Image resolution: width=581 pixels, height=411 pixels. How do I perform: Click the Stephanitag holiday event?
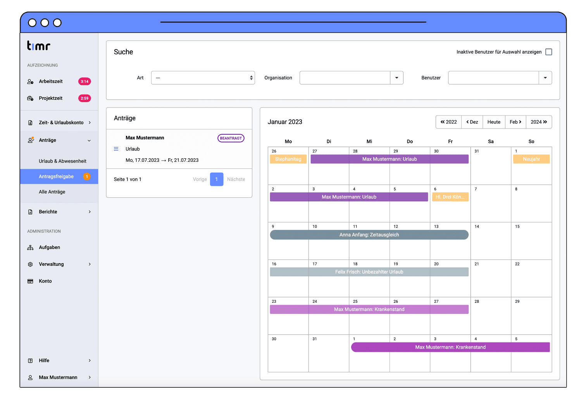point(288,159)
